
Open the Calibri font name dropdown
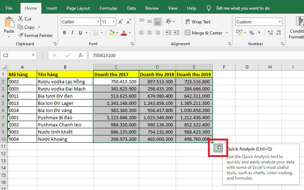coord(97,22)
